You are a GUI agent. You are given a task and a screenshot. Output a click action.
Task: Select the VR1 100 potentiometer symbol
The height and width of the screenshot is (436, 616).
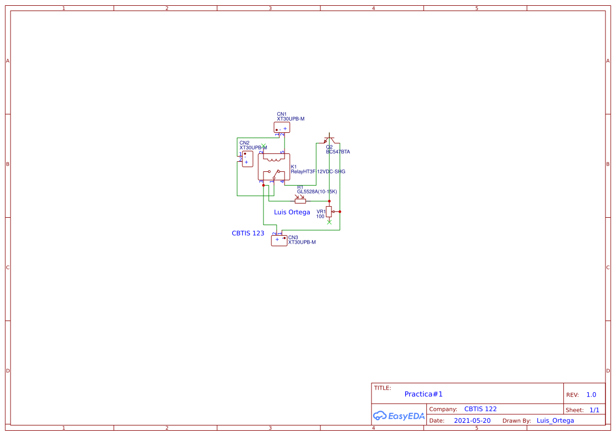329,211
